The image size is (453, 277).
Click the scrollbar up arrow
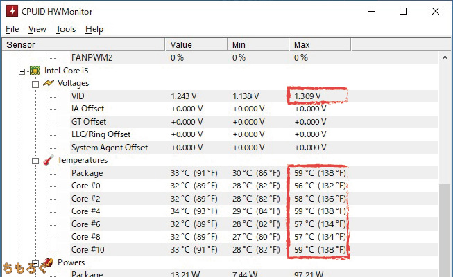tap(445, 57)
